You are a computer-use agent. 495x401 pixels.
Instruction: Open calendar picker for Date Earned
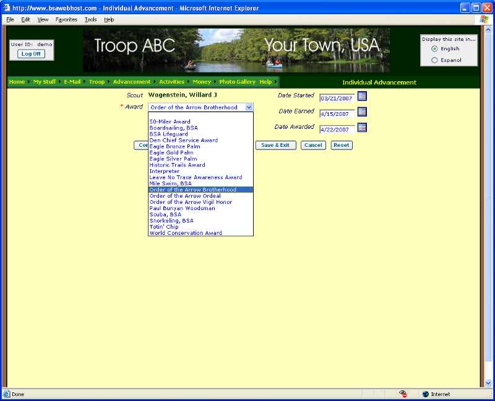point(362,112)
